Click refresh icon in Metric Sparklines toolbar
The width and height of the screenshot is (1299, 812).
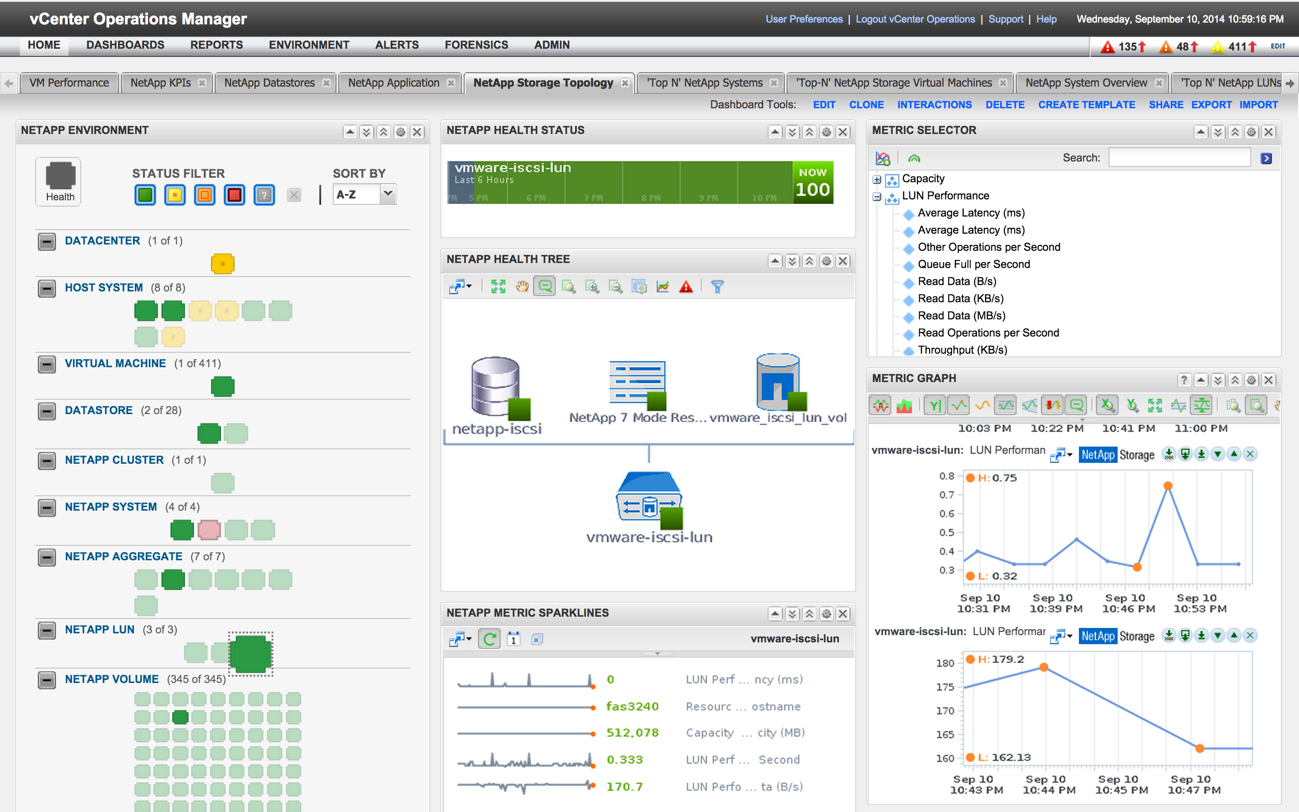click(x=489, y=639)
